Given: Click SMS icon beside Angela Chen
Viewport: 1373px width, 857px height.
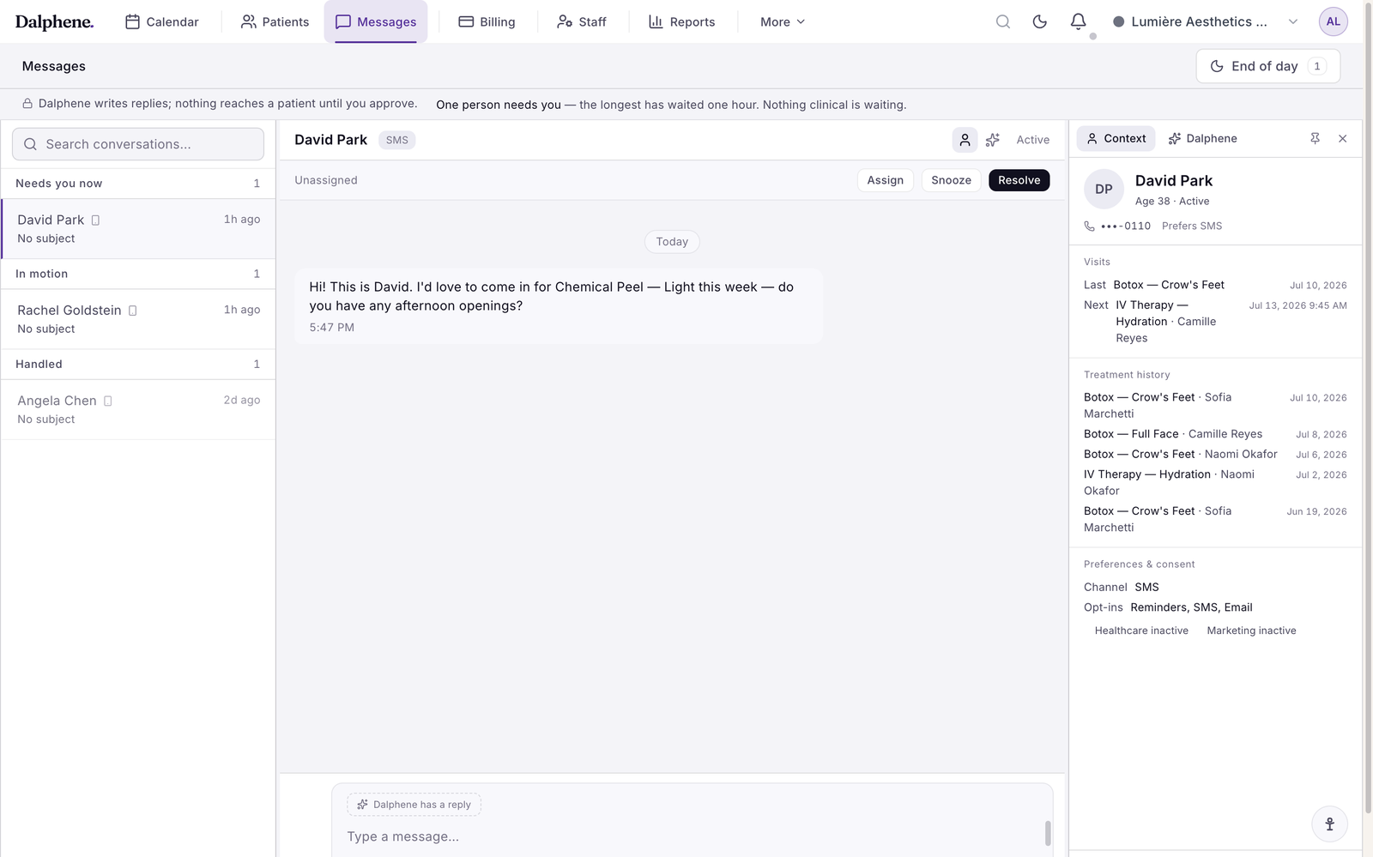Looking at the screenshot, I should coord(107,401).
